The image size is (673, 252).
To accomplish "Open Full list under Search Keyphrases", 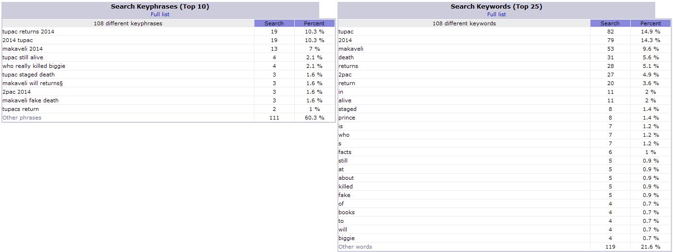I will tap(160, 14).
